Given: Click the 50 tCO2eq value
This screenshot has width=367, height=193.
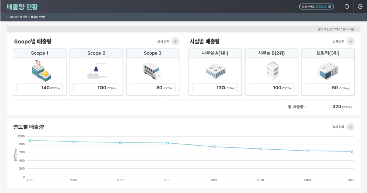Looking at the screenshot, I should (x=340, y=88).
